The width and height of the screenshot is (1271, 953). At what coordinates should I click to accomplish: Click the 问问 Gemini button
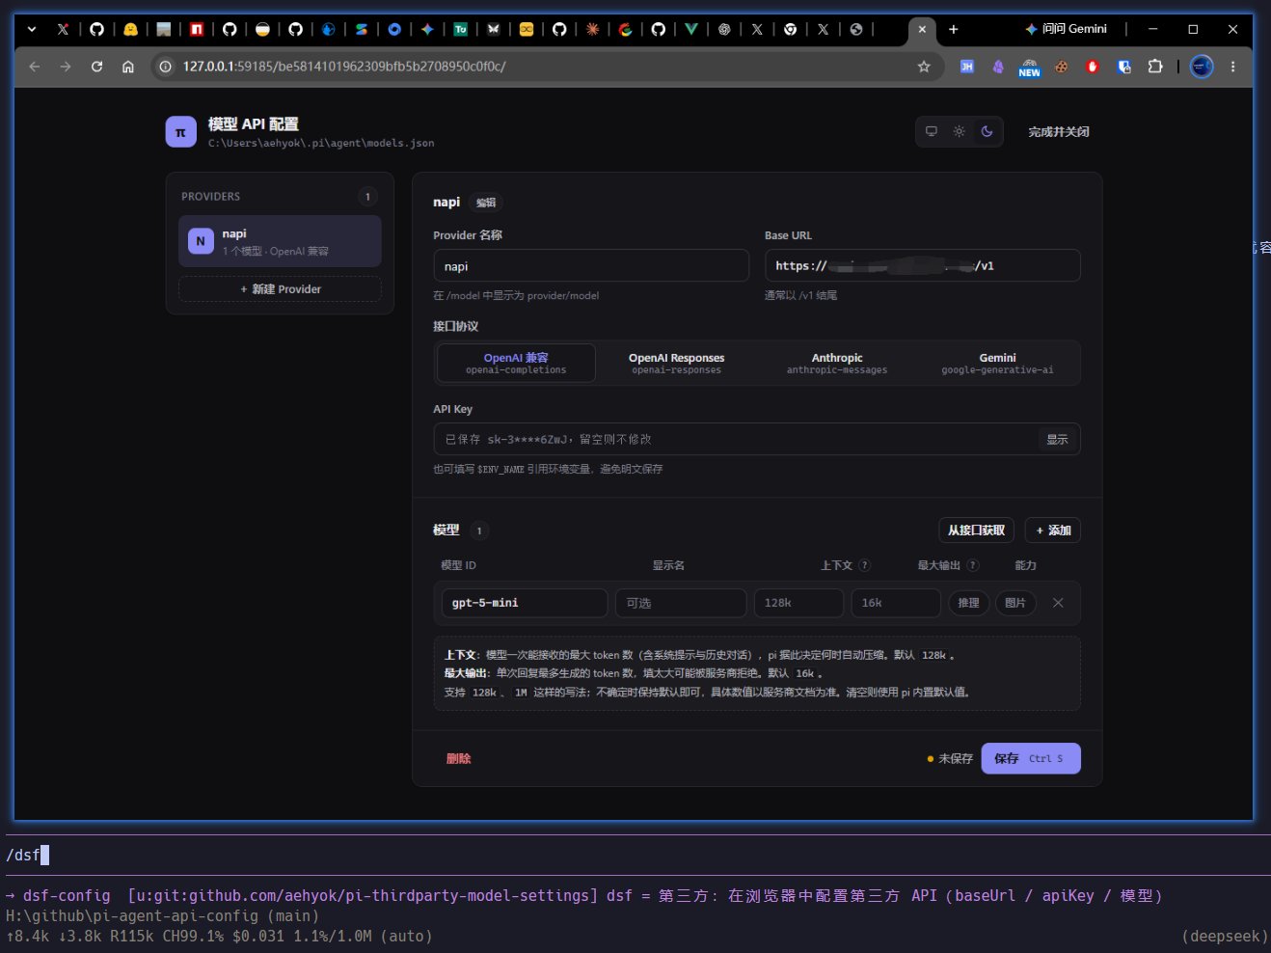pyautogui.click(x=1066, y=29)
